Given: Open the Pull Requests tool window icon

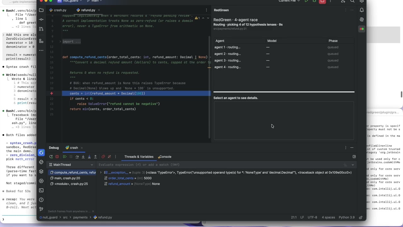Looking at the screenshot, I should 41,29.
